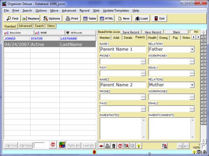Screen dimensions: 209x156
Task: Open the RELATION1 Father dropdown
Action: [x=192, y=49]
